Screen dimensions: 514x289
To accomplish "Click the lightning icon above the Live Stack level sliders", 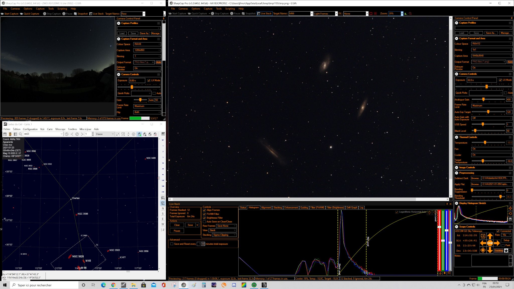I will pyautogui.click(x=429, y=212).
